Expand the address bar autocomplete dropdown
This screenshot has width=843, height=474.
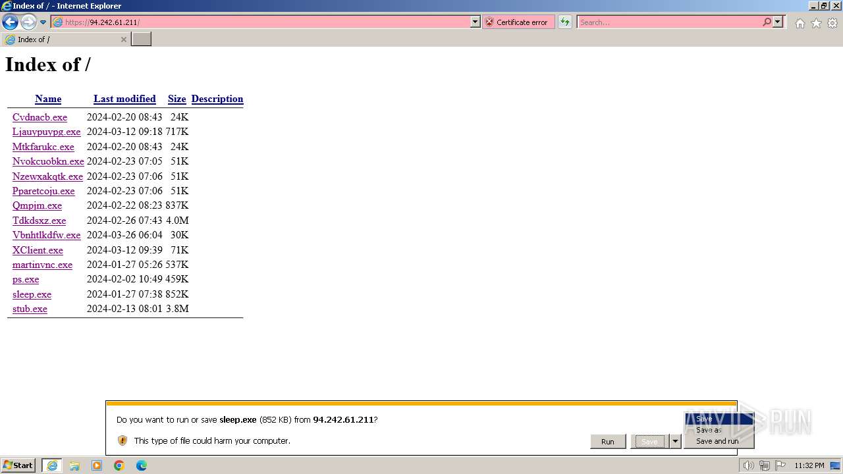pos(476,22)
